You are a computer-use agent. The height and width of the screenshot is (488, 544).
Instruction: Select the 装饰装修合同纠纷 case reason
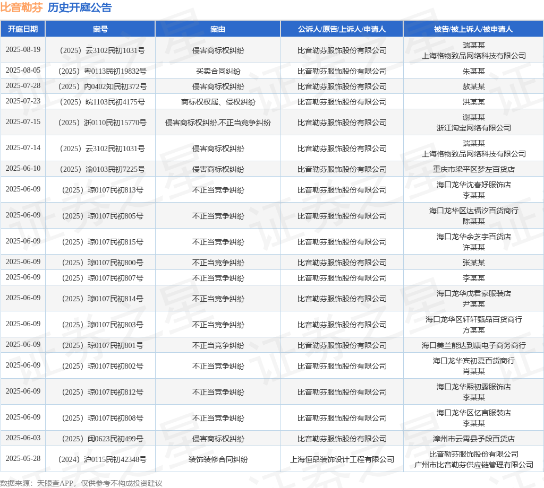tap(218, 459)
